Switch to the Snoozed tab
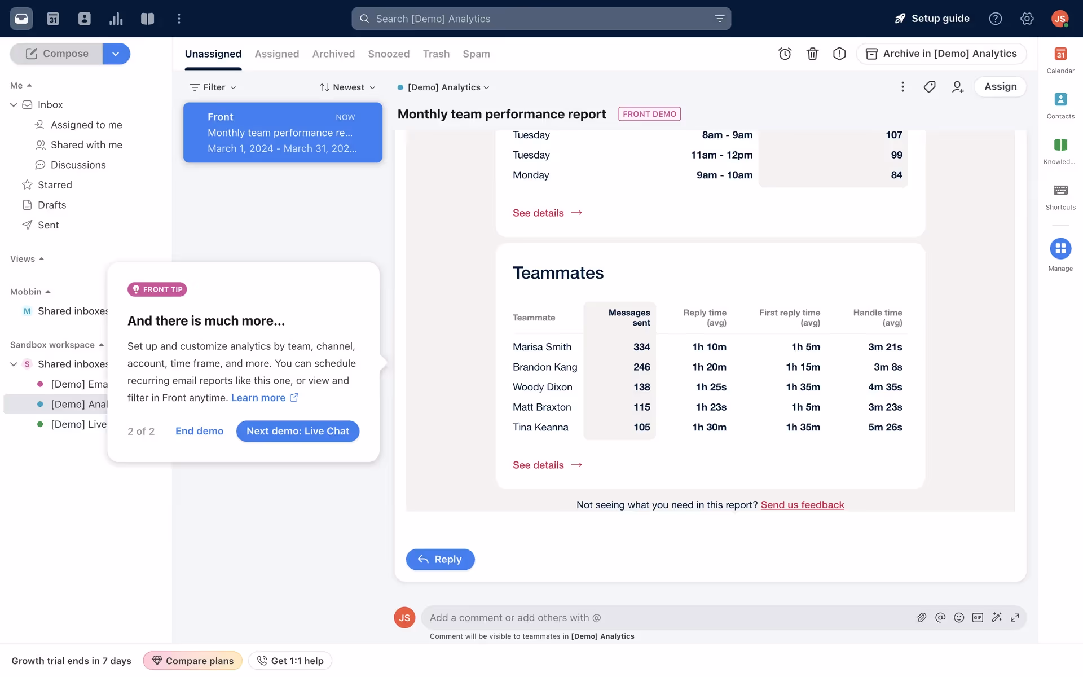 tap(389, 54)
